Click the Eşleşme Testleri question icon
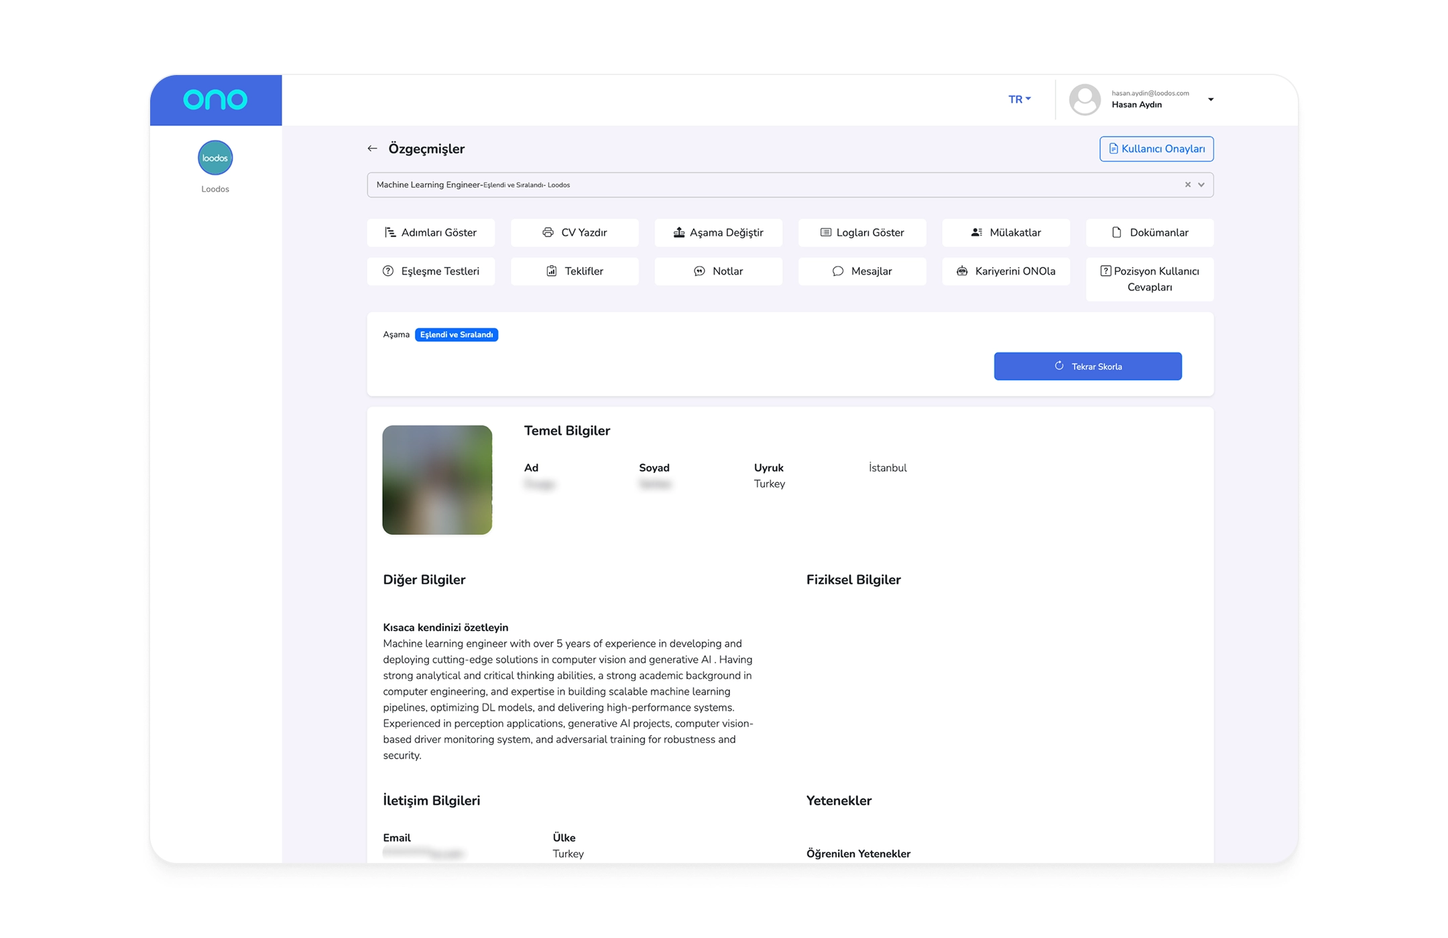Screen dimensions: 1448x938 [x=388, y=271]
